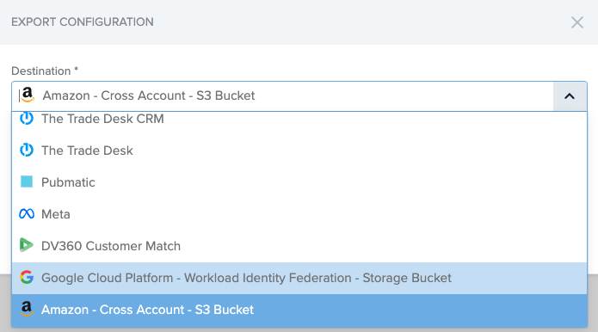
Task: Select DV360 Customer Match option
Action: pos(299,246)
